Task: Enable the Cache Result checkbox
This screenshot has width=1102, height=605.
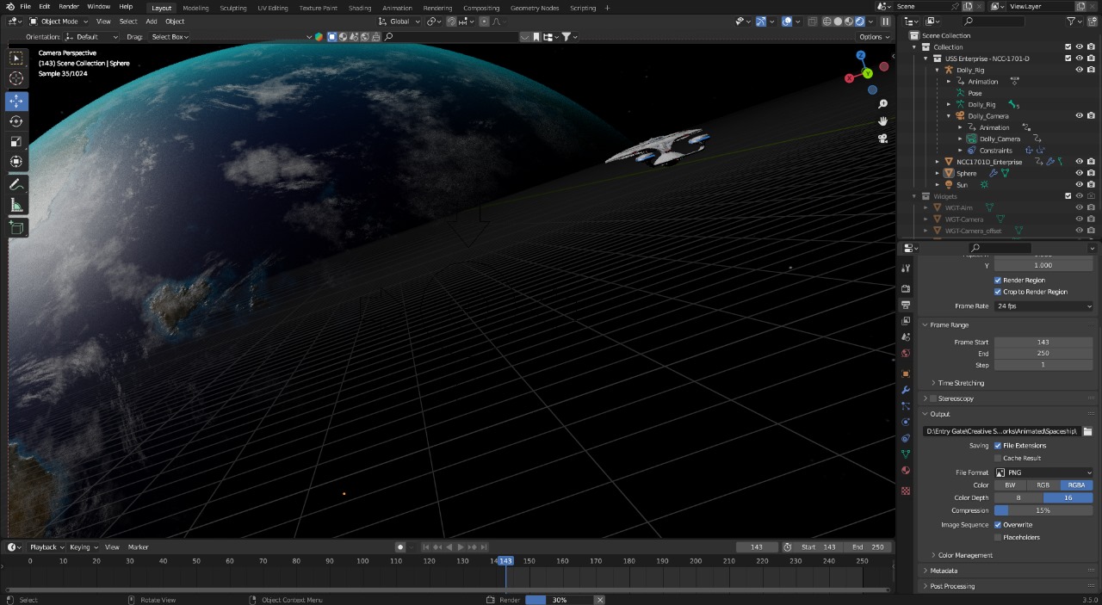Action: 998,458
